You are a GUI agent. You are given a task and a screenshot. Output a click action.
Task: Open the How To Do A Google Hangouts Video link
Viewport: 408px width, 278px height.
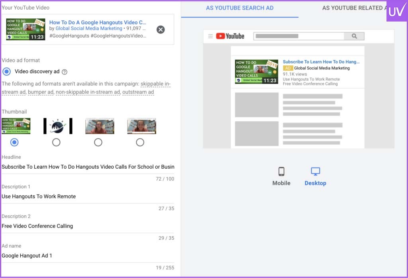[x=98, y=22]
